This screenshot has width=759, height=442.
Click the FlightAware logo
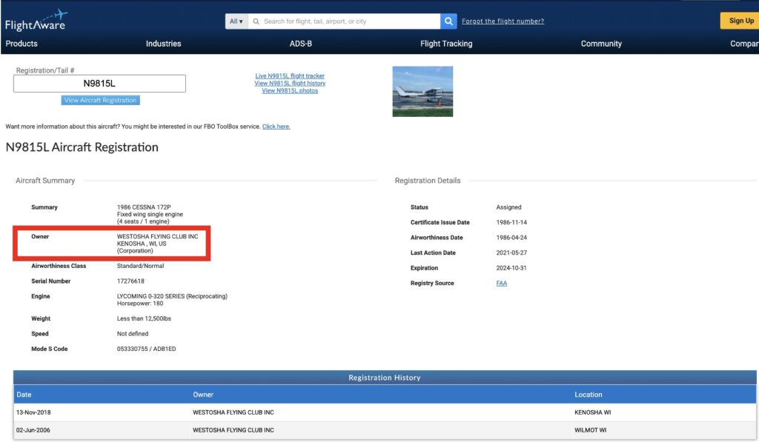pyautogui.click(x=36, y=20)
